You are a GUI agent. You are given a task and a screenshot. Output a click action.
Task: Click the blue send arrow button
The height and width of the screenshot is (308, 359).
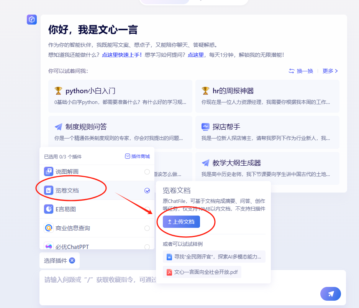point(330,294)
